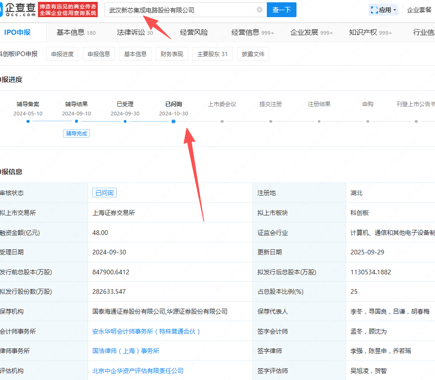Click the 查一下 search button
435x380 pixels.
tap(281, 10)
